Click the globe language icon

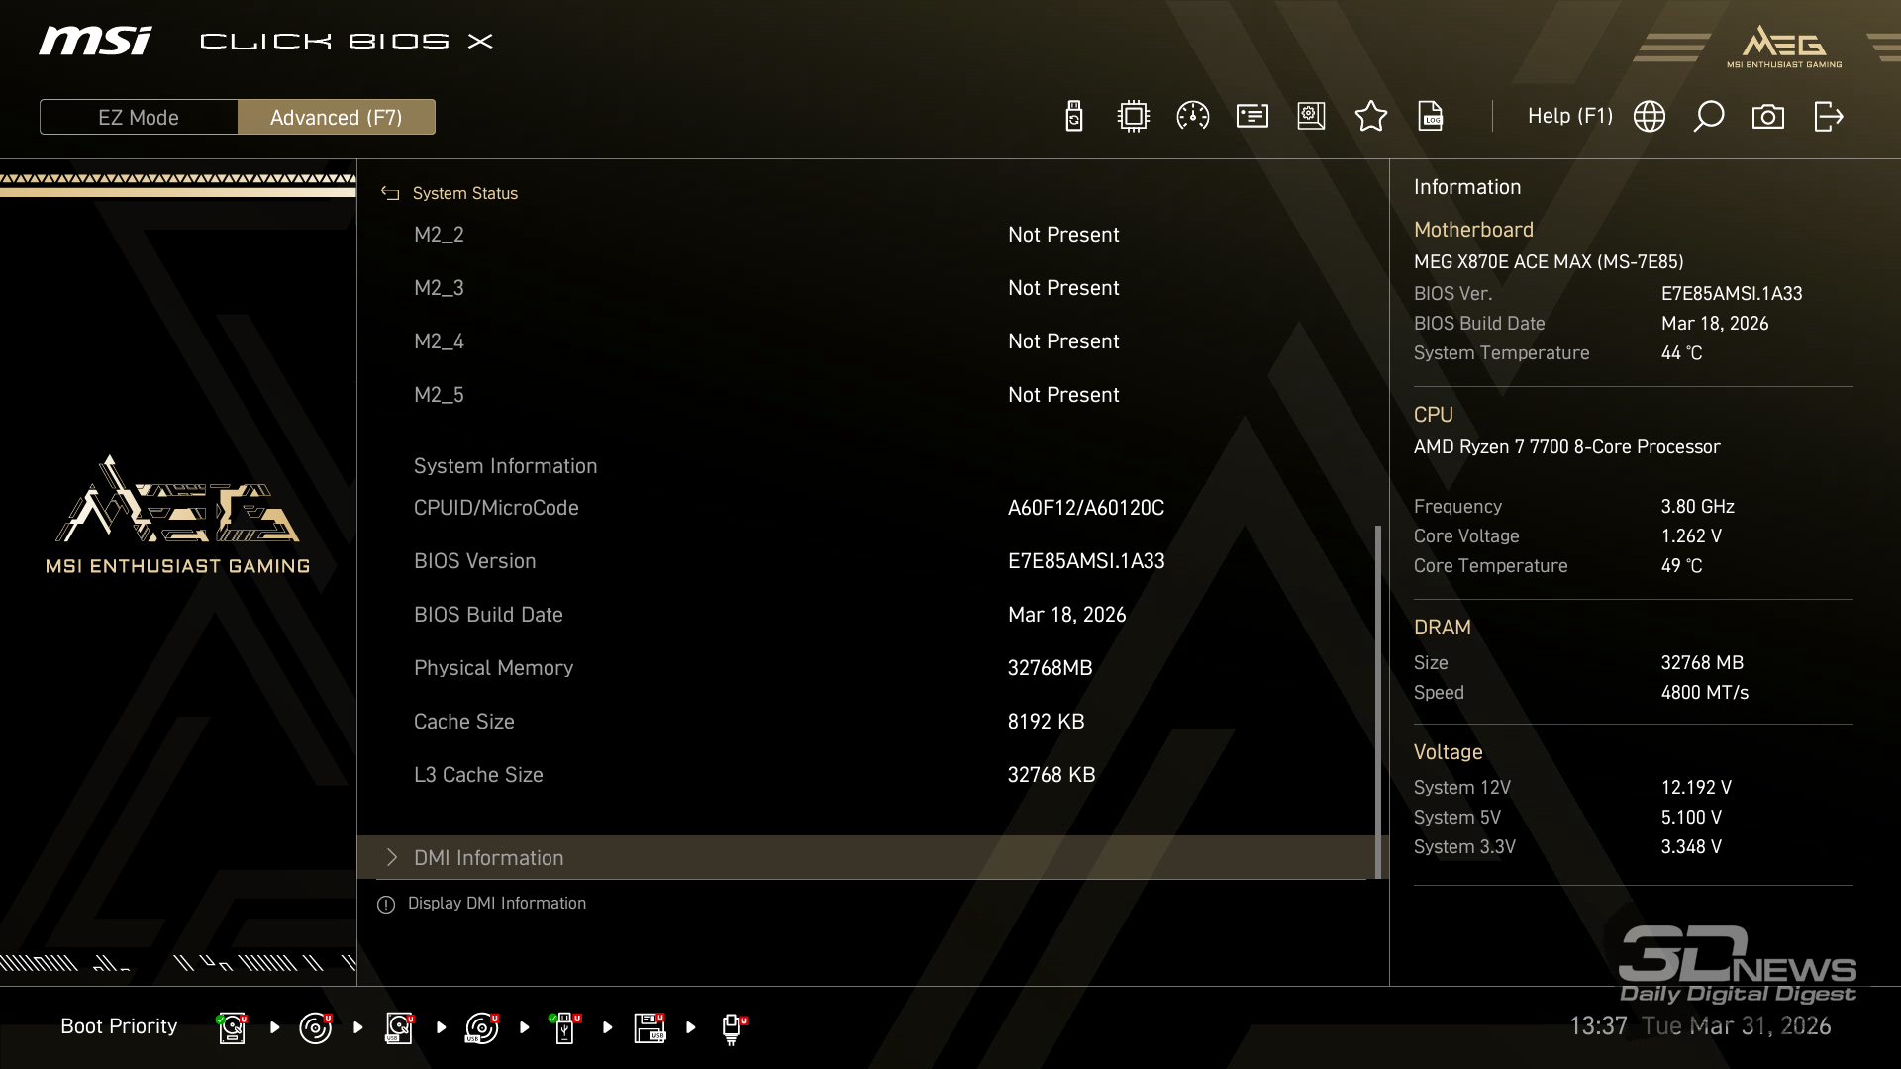click(x=1650, y=117)
